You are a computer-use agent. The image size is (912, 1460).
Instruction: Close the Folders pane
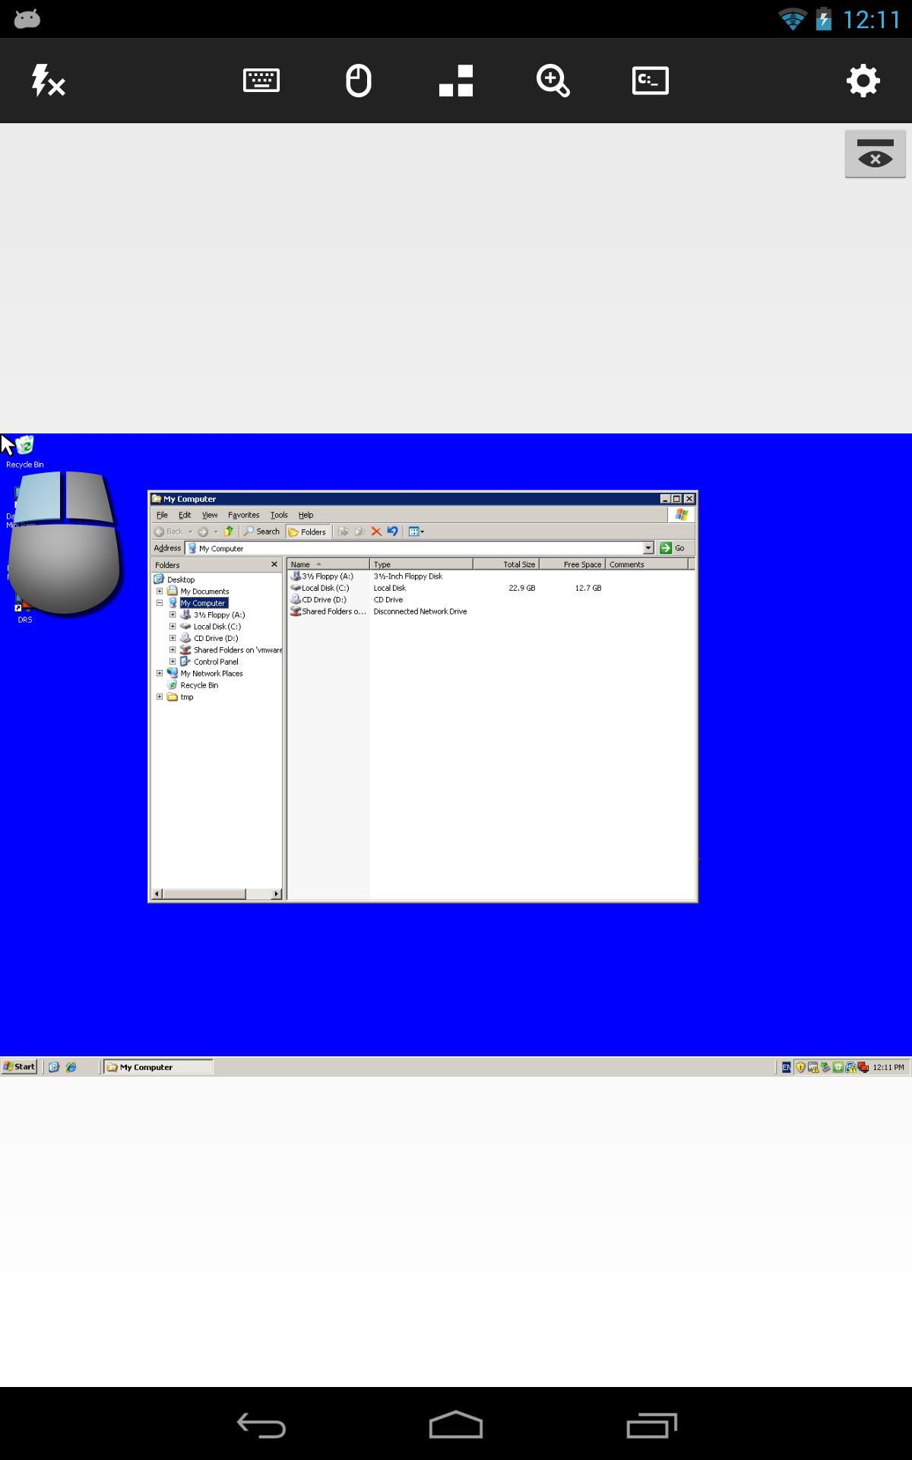point(274,564)
